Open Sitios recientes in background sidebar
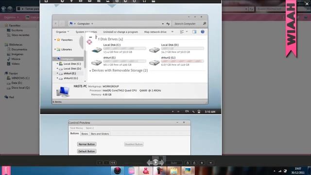 [x=20, y=35]
